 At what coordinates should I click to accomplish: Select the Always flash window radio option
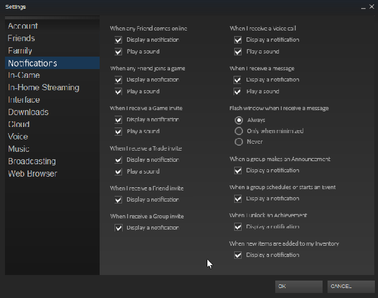pos(239,119)
